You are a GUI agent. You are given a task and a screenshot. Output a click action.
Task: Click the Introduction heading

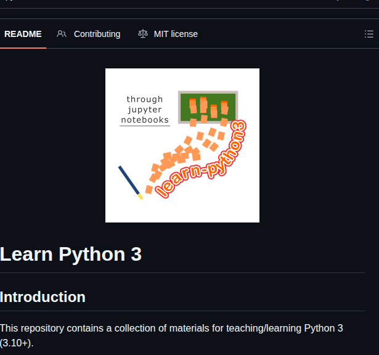click(43, 297)
